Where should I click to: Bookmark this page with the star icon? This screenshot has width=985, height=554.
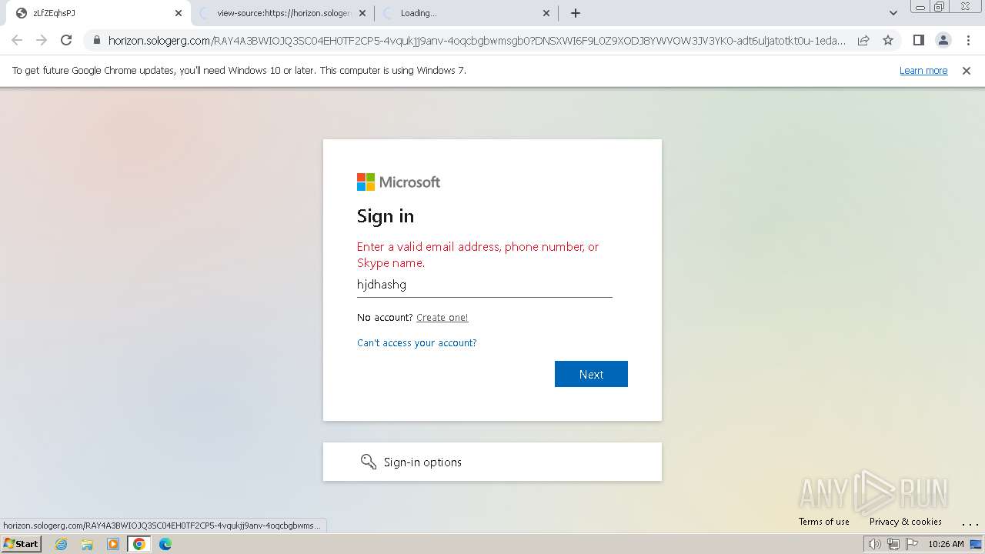[x=888, y=40]
